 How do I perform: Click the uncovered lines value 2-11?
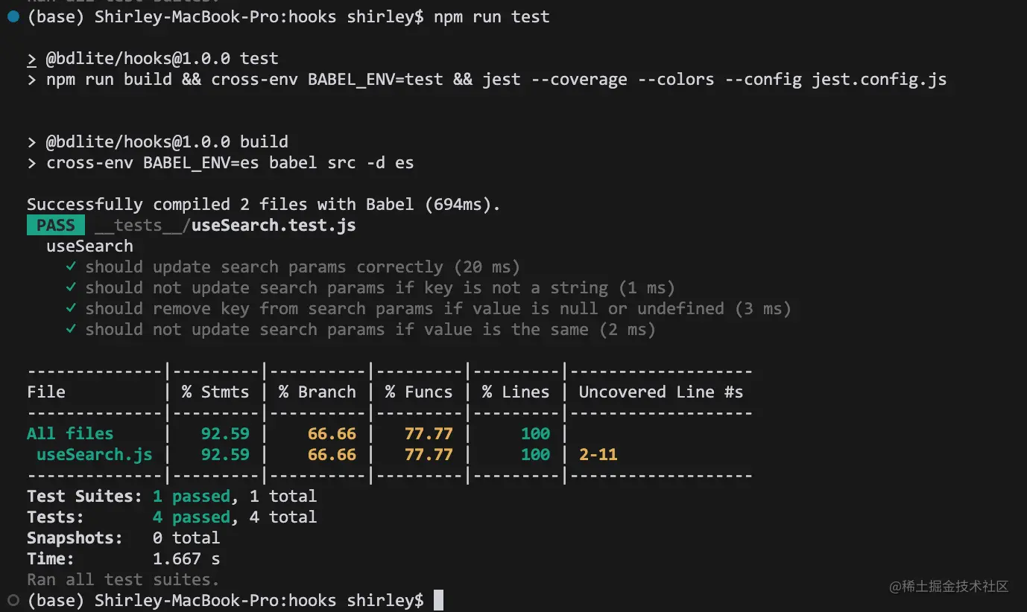(598, 454)
